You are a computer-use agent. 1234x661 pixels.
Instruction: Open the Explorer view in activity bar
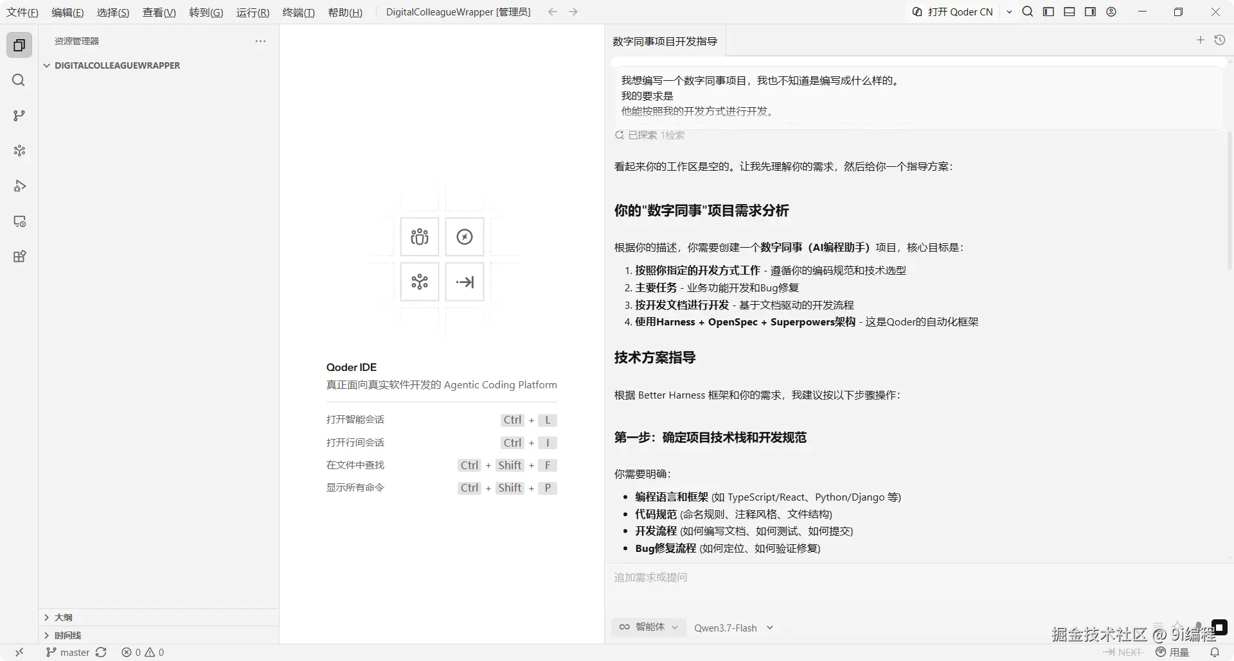[x=19, y=45]
